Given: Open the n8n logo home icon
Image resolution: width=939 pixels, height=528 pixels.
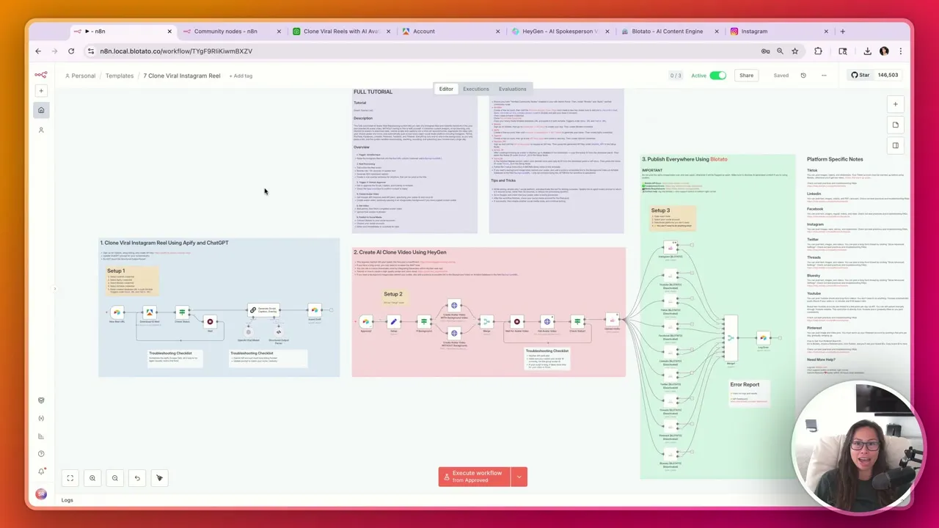Looking at the screenshot, I should click(41, 75).
